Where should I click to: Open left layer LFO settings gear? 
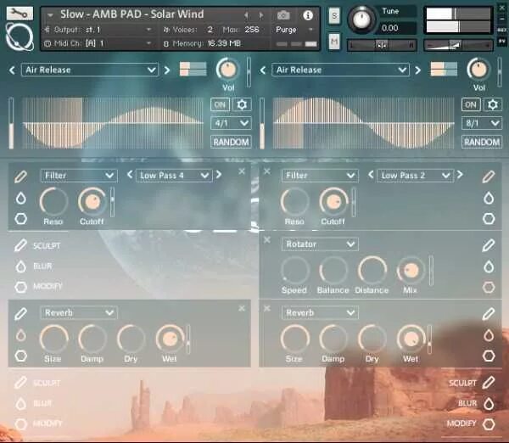click(x=242, y=104)
